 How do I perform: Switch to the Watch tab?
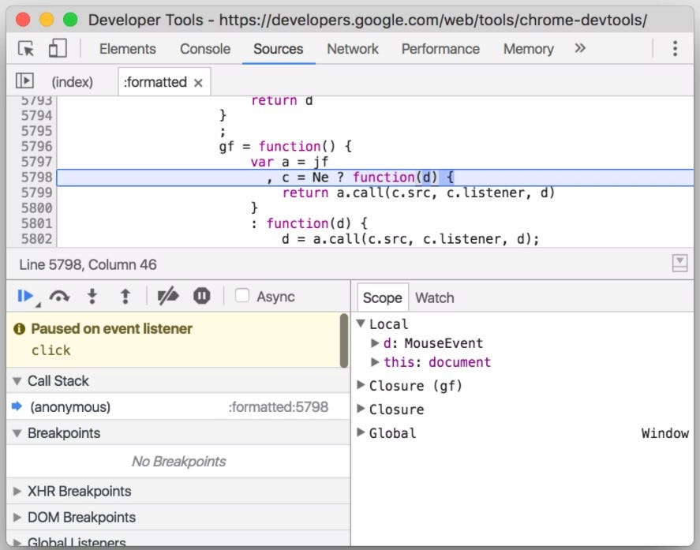(434, 297)
